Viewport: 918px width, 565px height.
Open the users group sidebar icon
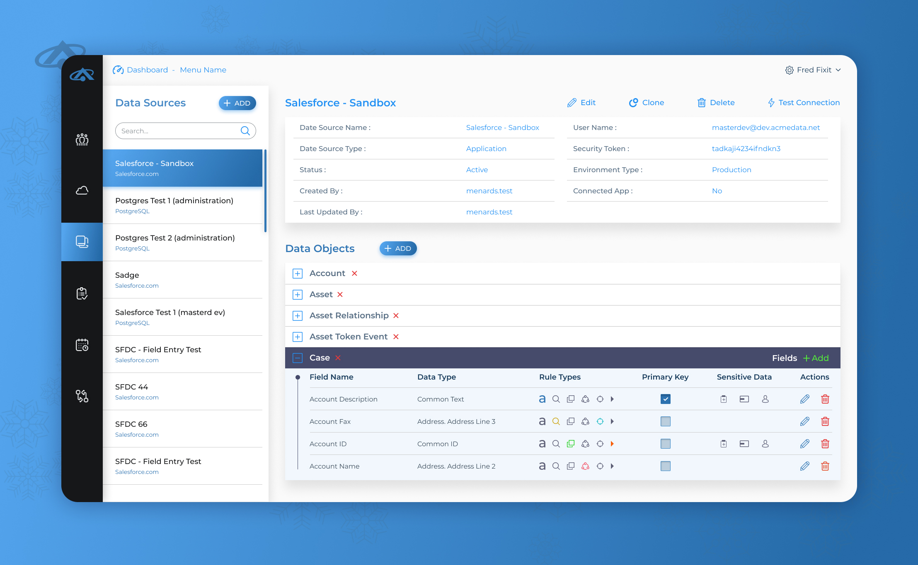tap(82, 139)
